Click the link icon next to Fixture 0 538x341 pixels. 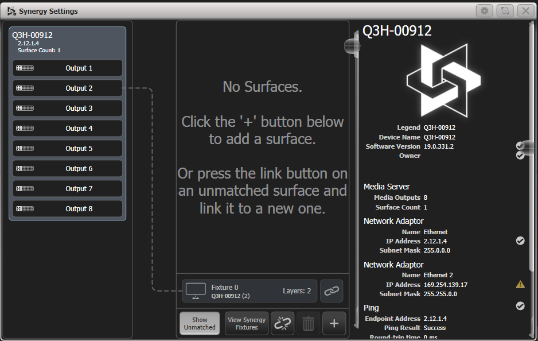pyautogui.click(x=331, y=291)
